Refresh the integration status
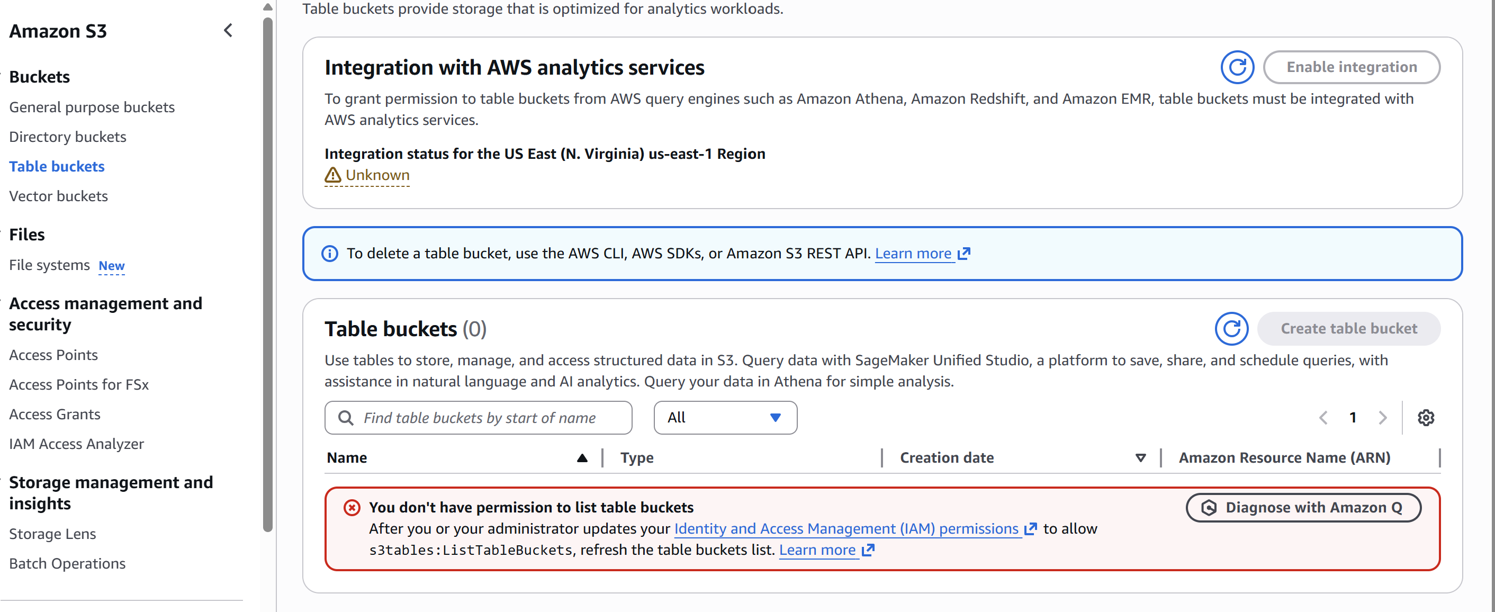The image size is (1495, 612). pyautogui.click(x=1237, y=67)
